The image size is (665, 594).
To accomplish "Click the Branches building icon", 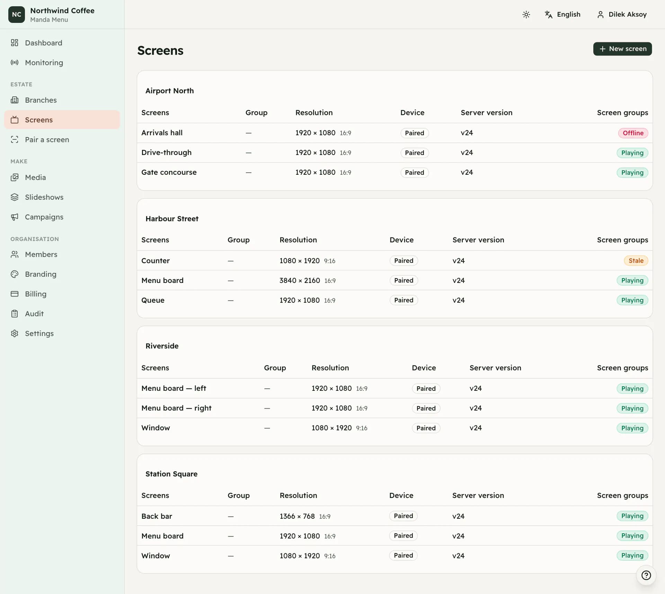I will tap(15, 100).
